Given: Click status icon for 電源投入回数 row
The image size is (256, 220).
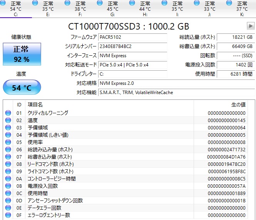Looking at the screenshot, I should 8,186.
